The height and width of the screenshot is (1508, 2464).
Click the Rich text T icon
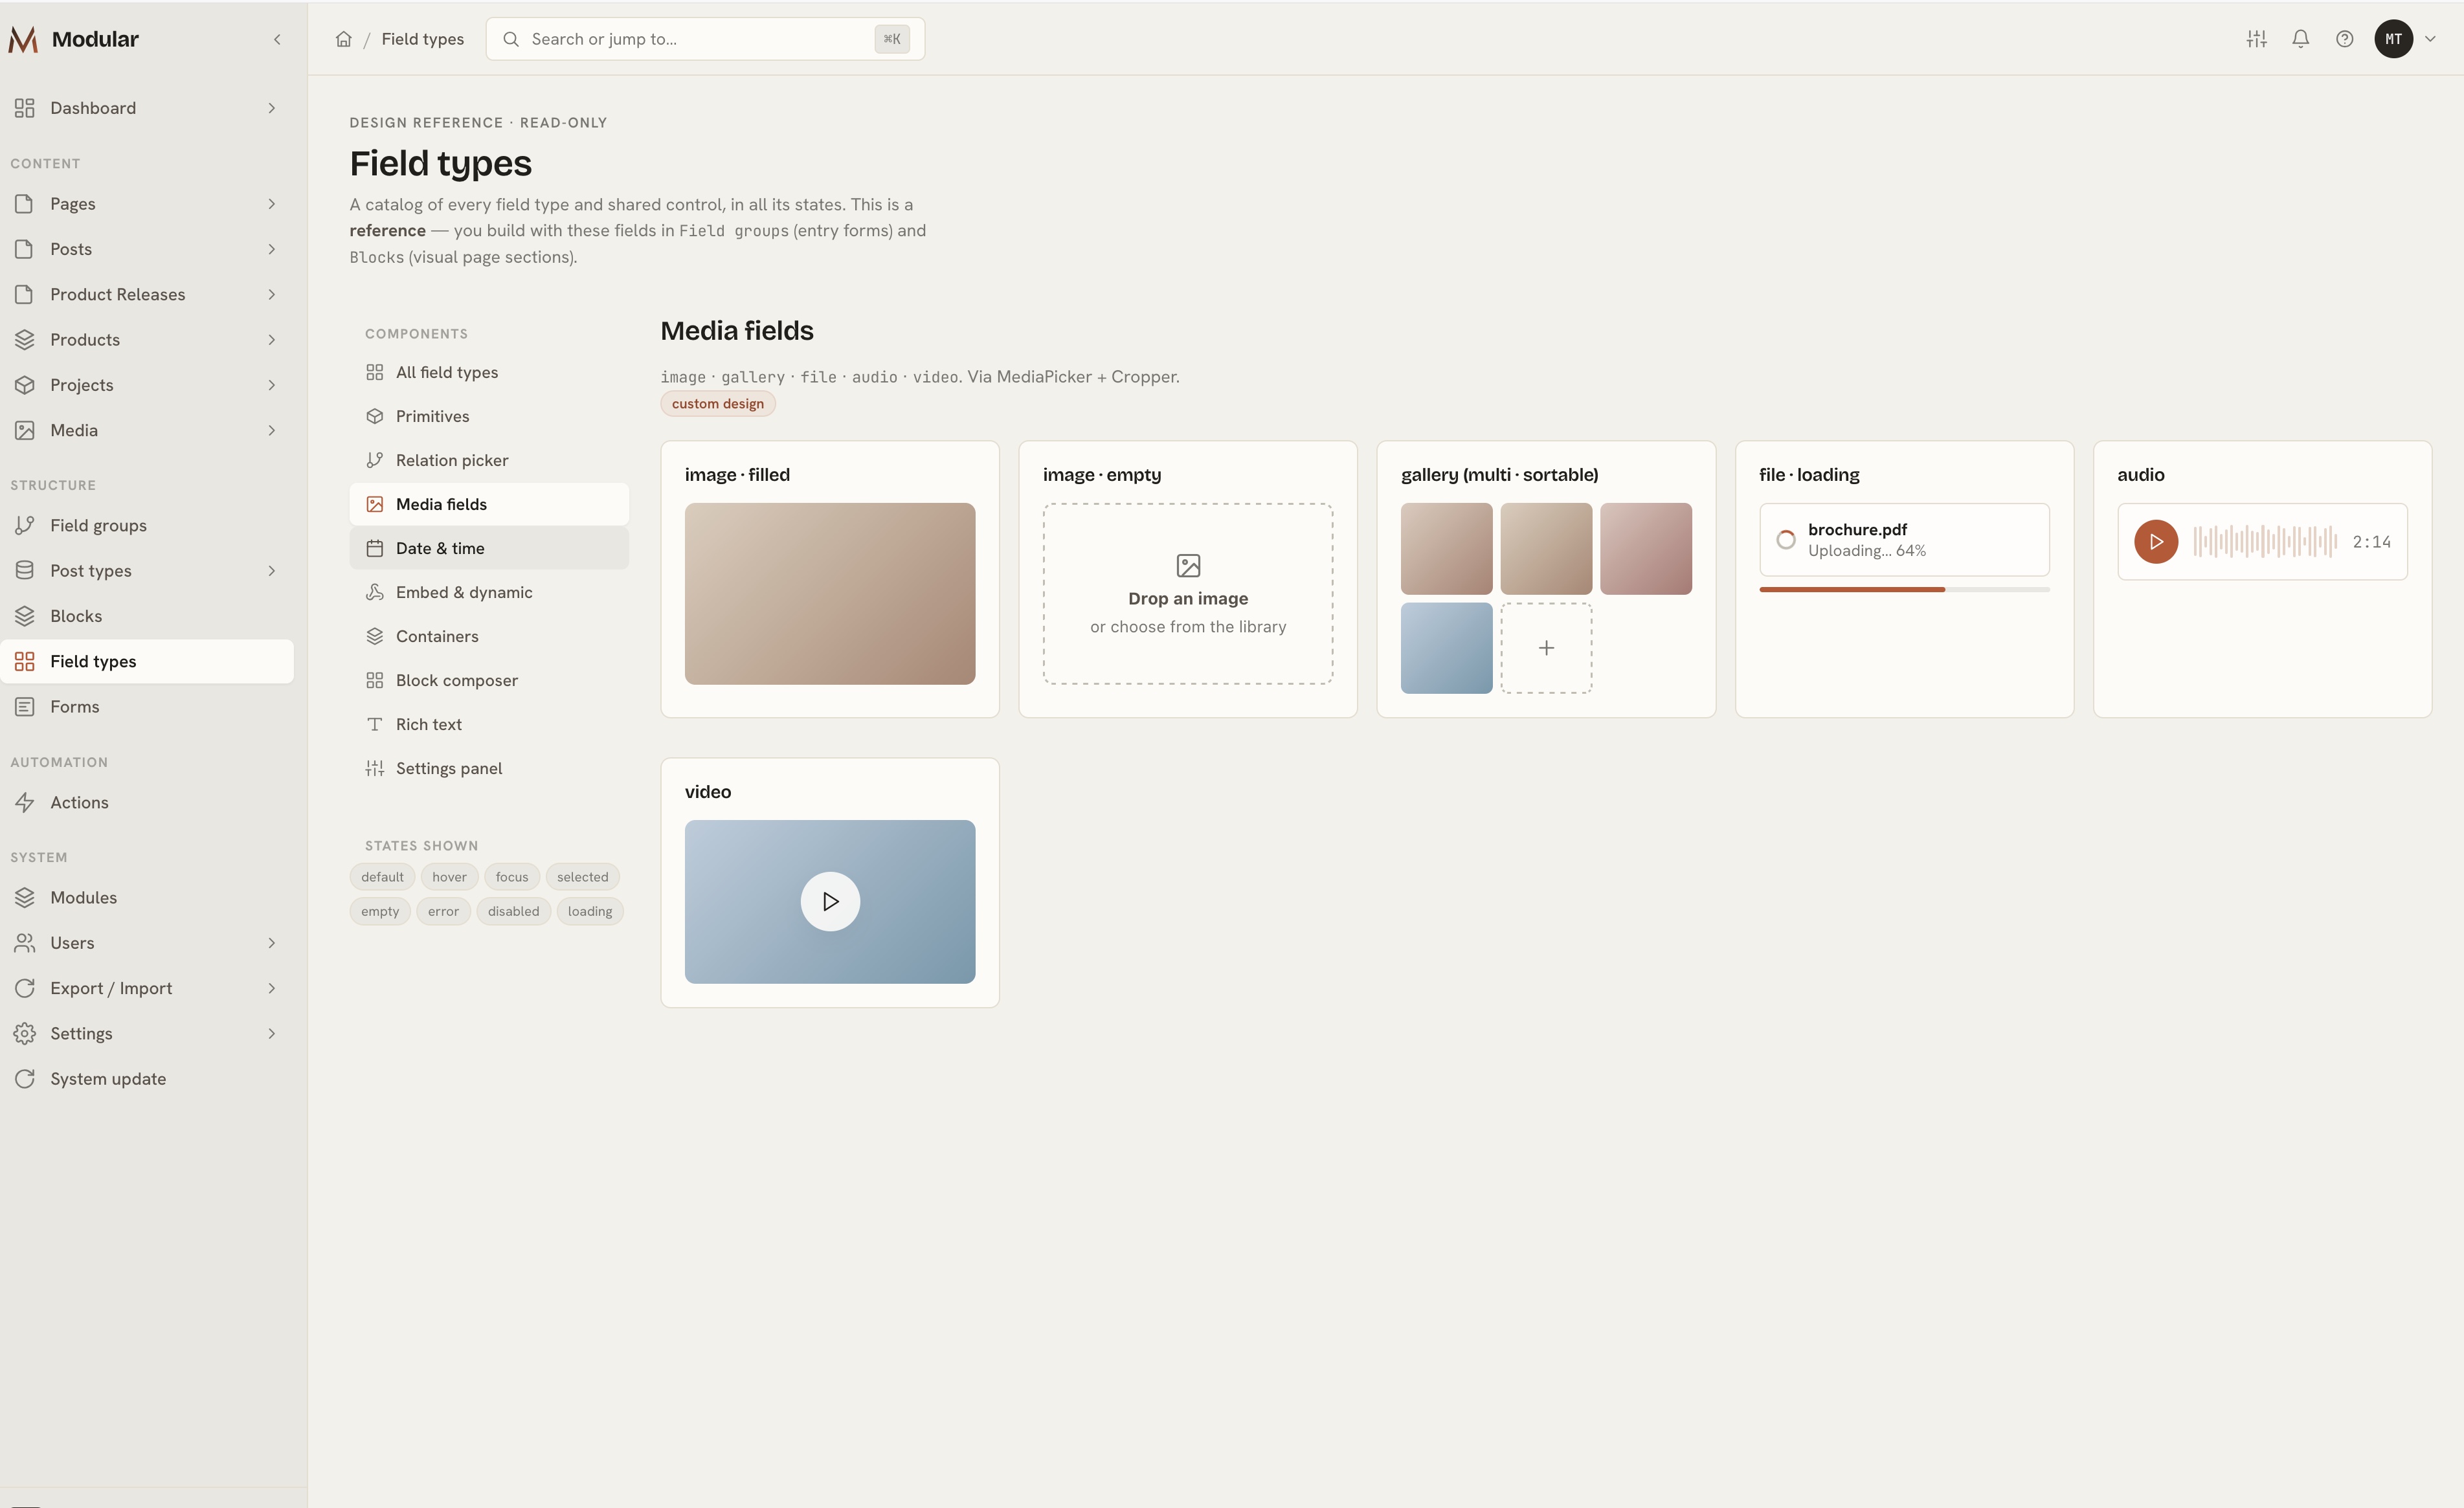[x=375, y=724]
